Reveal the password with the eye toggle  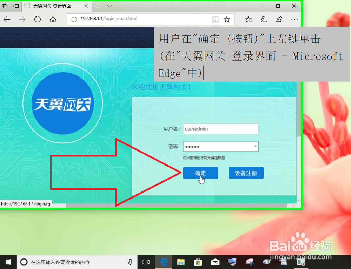[x=256, y=146]
